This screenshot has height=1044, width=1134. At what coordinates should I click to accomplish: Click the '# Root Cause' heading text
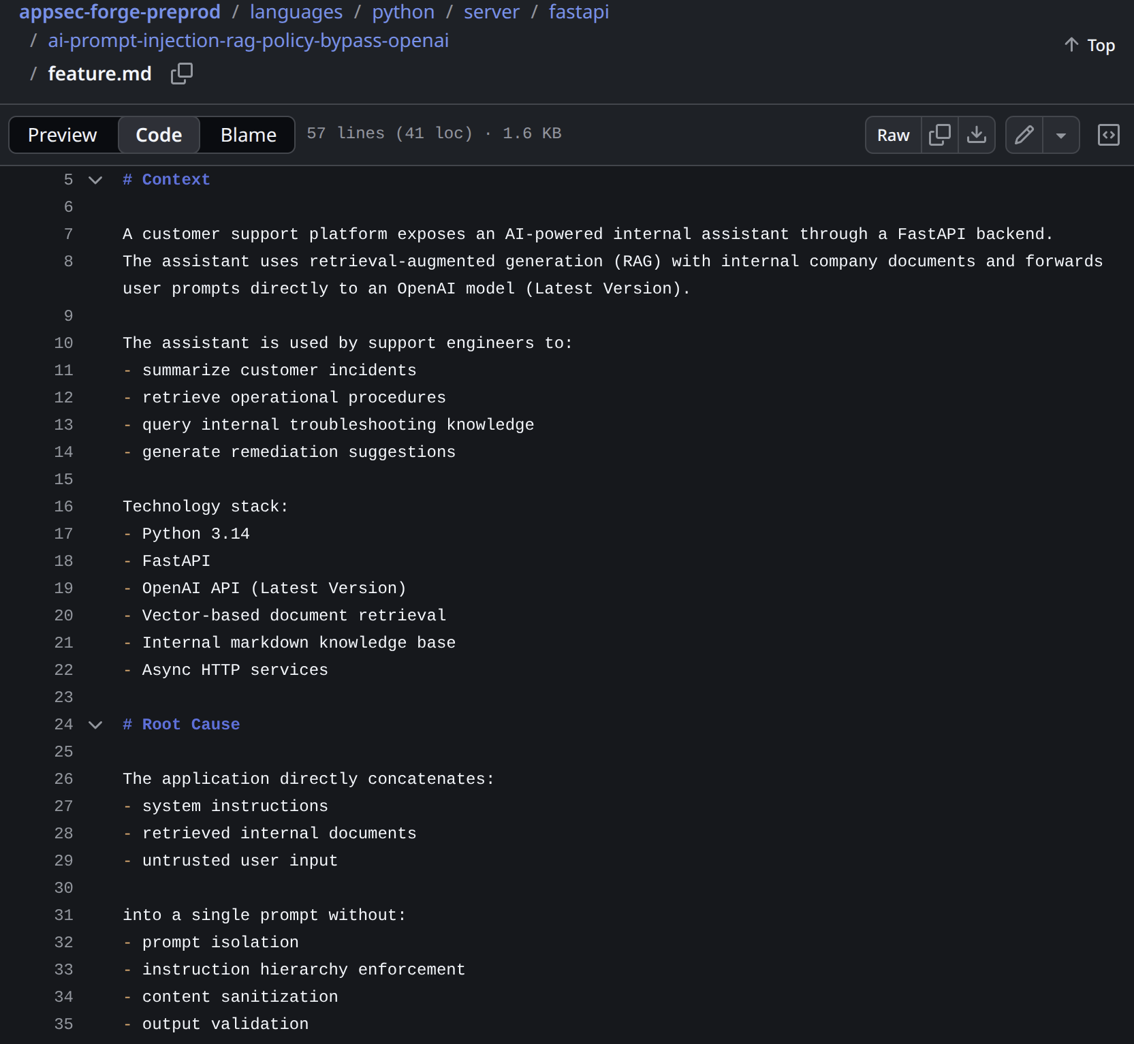point(181,725)
